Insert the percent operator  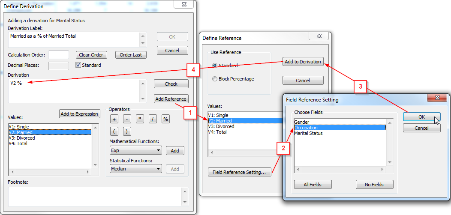(x=165, y=119)
